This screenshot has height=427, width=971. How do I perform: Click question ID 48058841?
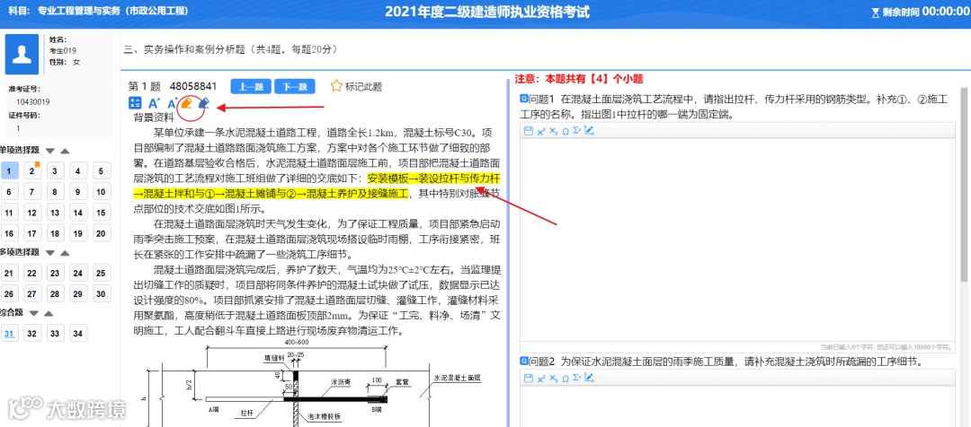193,86
